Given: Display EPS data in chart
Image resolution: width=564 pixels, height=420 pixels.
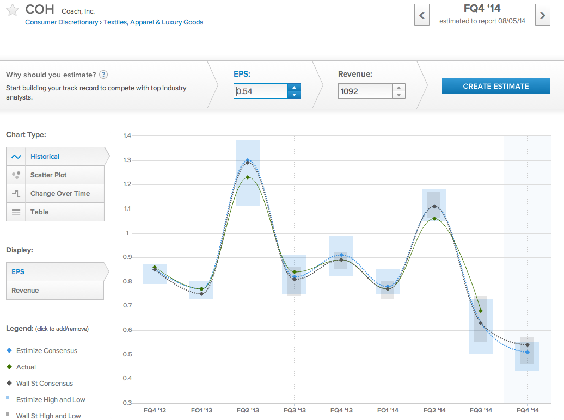Looking at the screenshot, I should (x=57, y=272).
